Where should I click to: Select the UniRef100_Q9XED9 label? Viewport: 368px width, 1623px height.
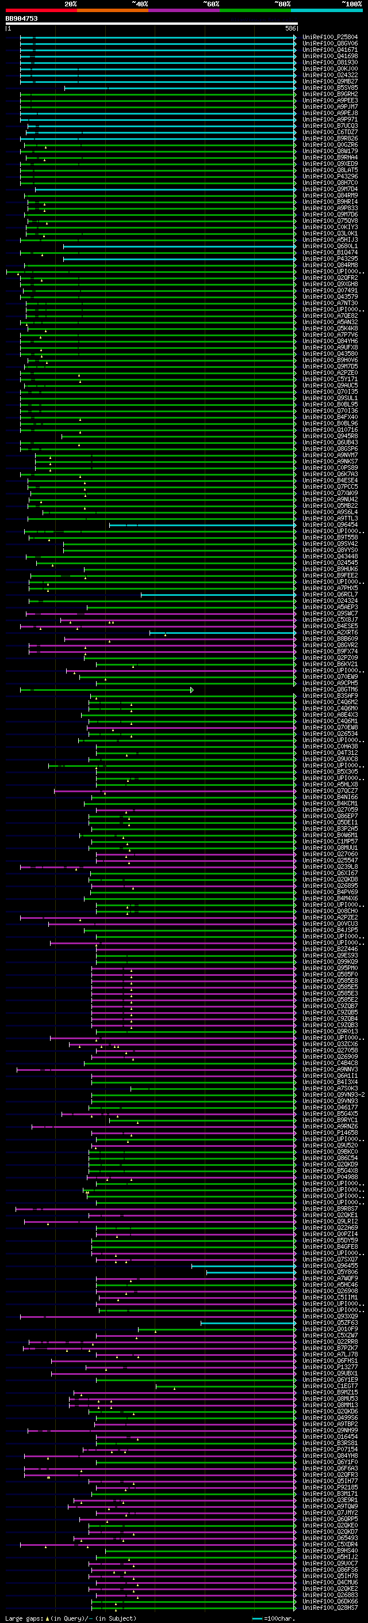329,164
